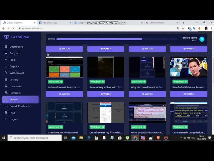Click Watched badge on 'Earn money online' card
Image resolution: width=214 pixels, height=161 pixels.
(x=97, y=82)
